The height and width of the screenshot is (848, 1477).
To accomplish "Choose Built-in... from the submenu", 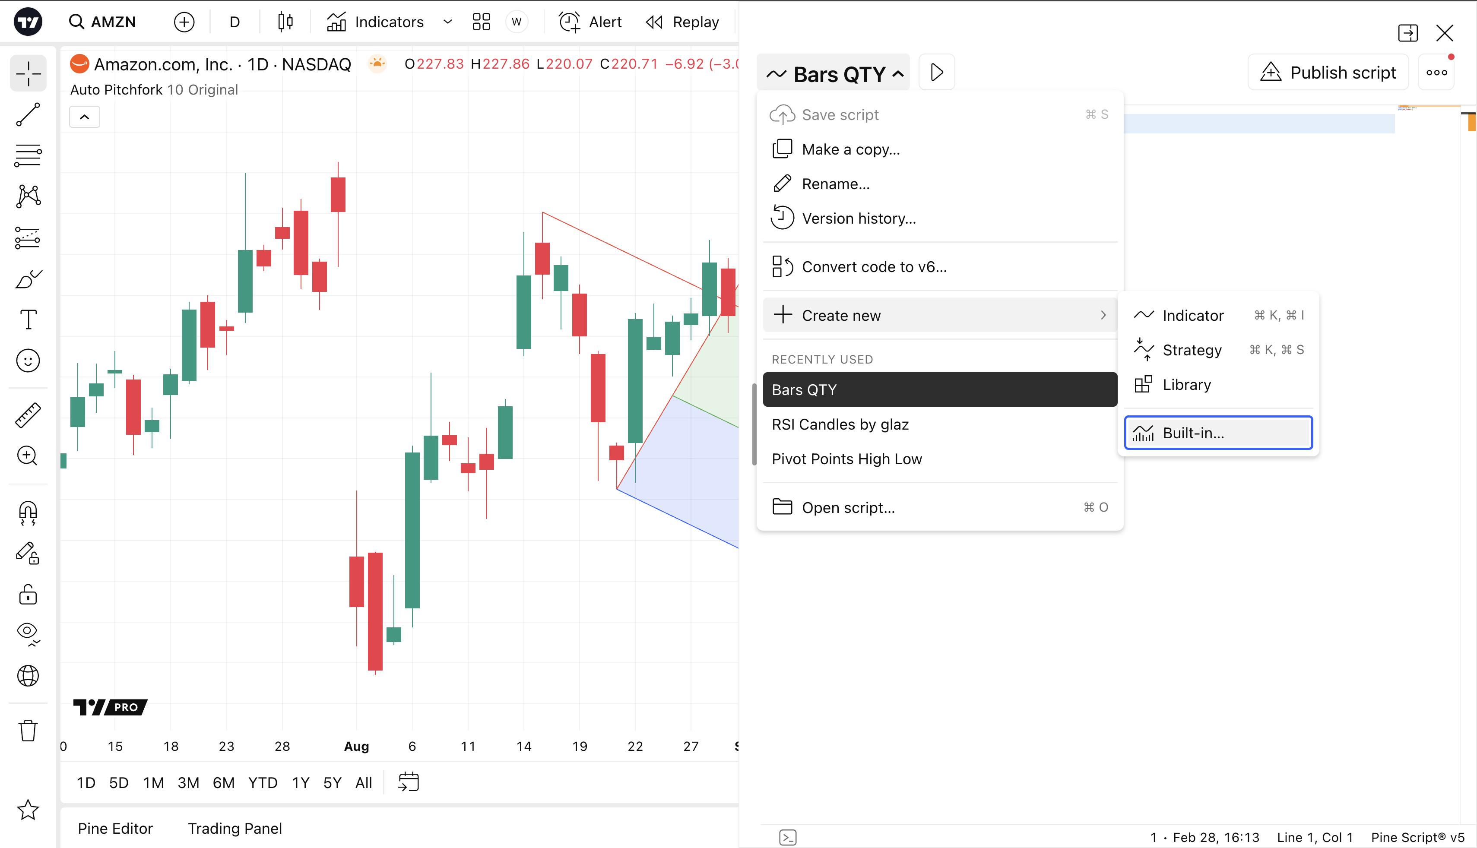I will point(1218,433).
